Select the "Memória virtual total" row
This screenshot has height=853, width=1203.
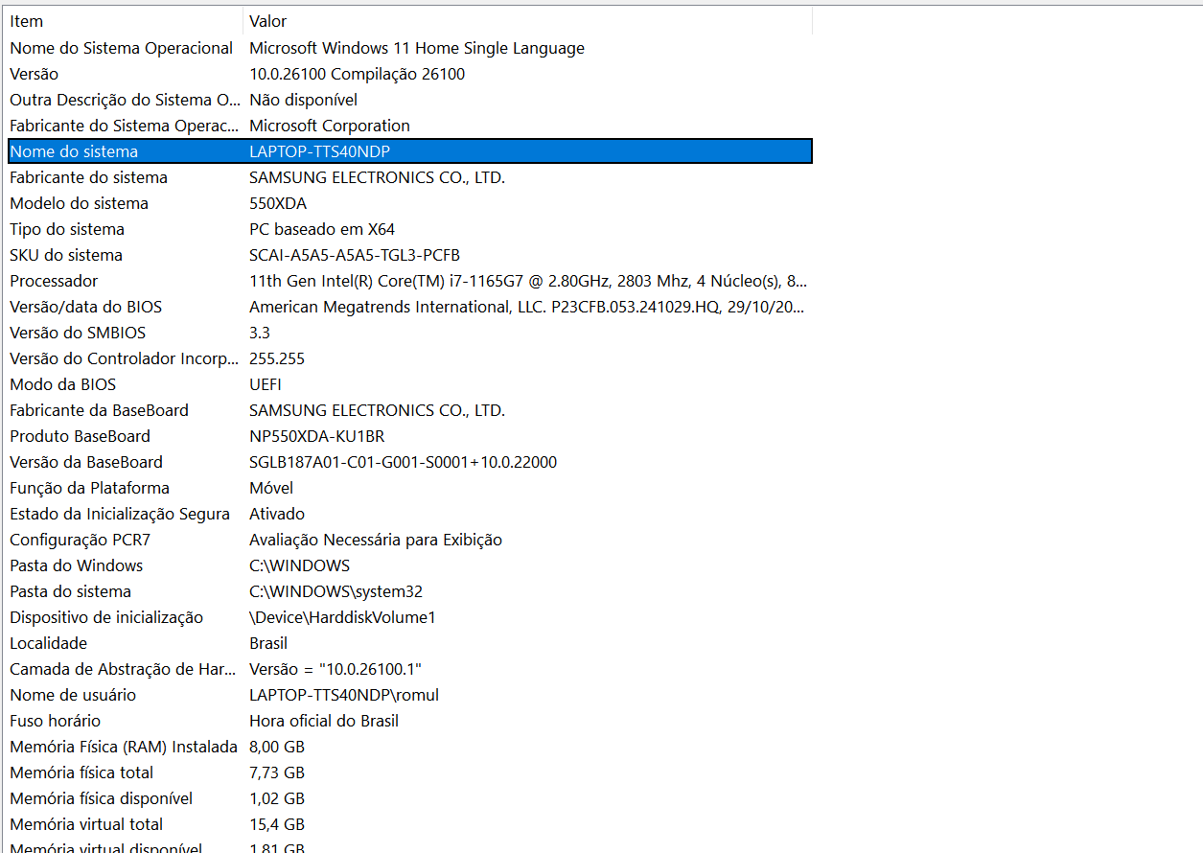point(410,824)
